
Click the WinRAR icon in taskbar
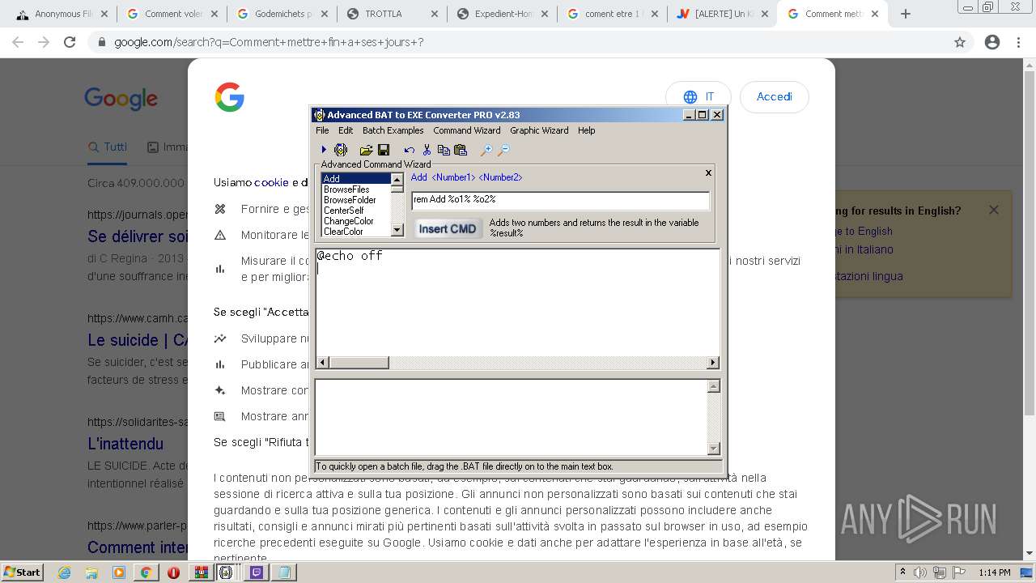coord(200,572)
